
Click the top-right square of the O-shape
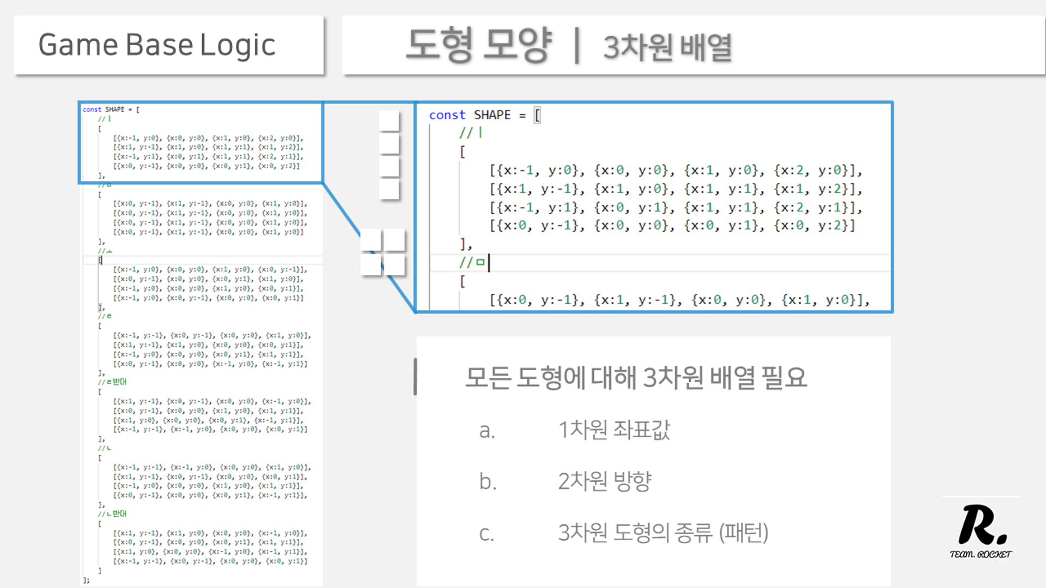(394, 240)
